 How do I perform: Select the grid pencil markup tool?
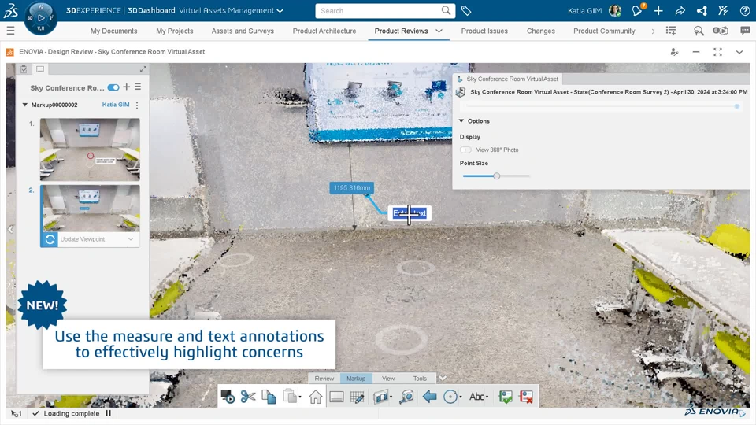[x=358, y=397]
